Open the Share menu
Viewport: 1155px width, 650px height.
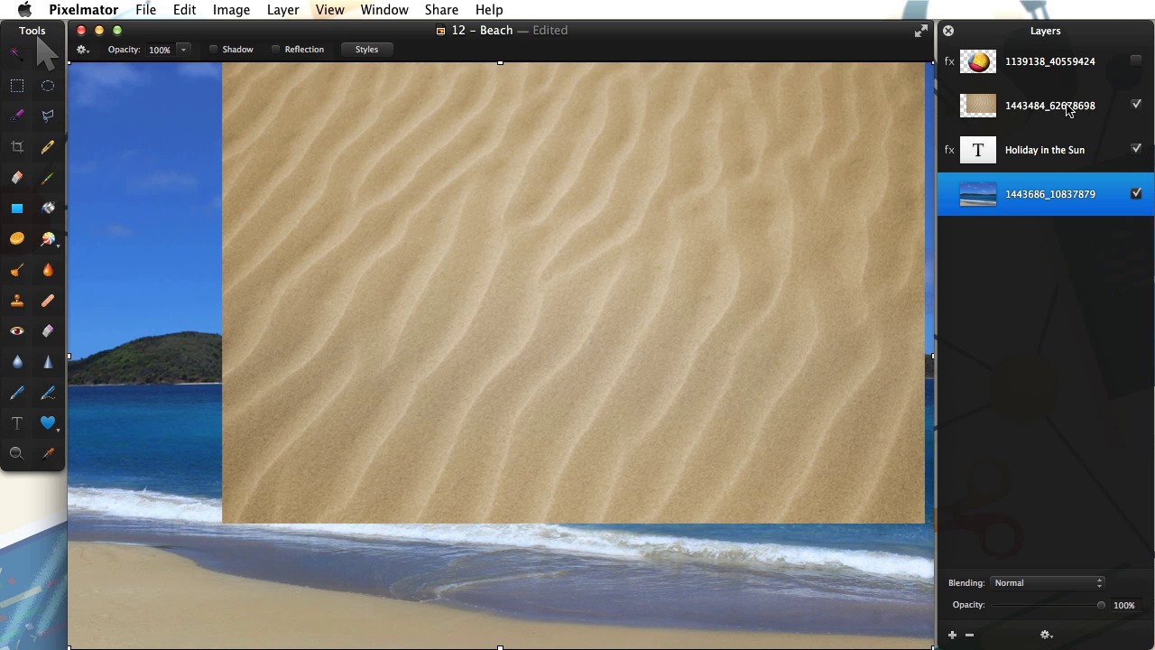coord(441,10)
